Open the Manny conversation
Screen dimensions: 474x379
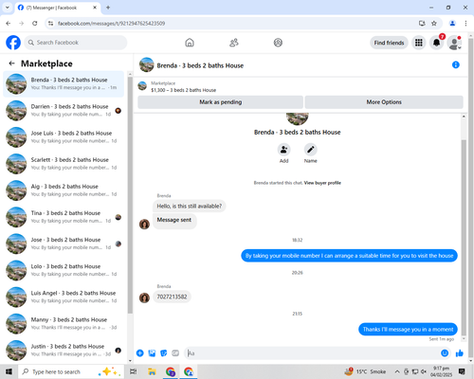click(64, 323)
